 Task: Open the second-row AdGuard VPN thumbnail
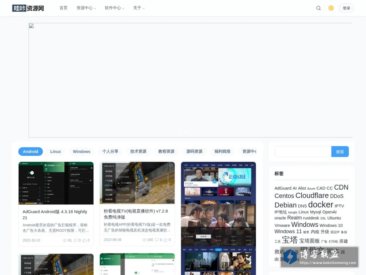pyautogui.click(x=137, y=264)
